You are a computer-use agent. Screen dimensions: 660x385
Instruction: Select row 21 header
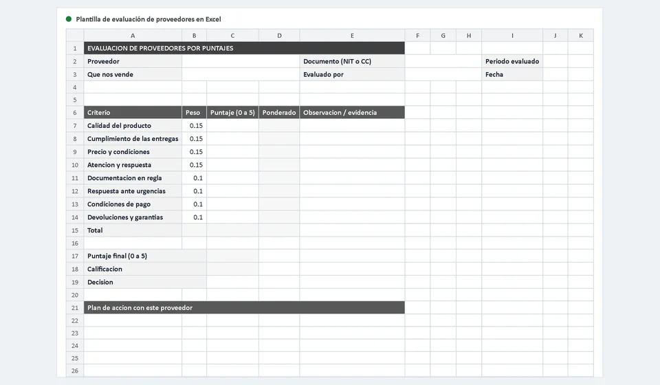(x=75, y=307)
